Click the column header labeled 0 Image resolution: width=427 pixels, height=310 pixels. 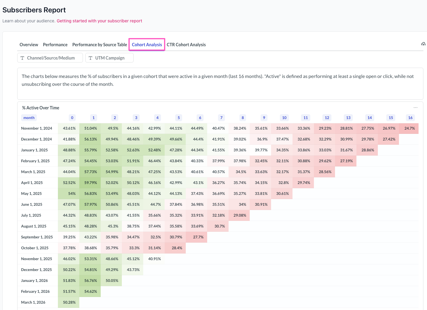pyautogui.click(x=72, y=118)
